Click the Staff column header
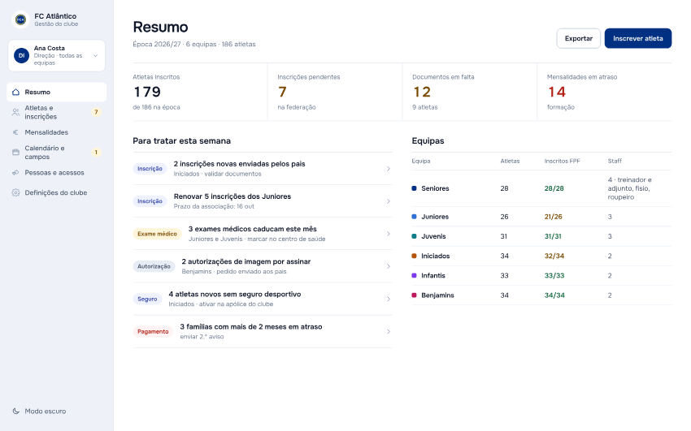 (x=615, y=162)
